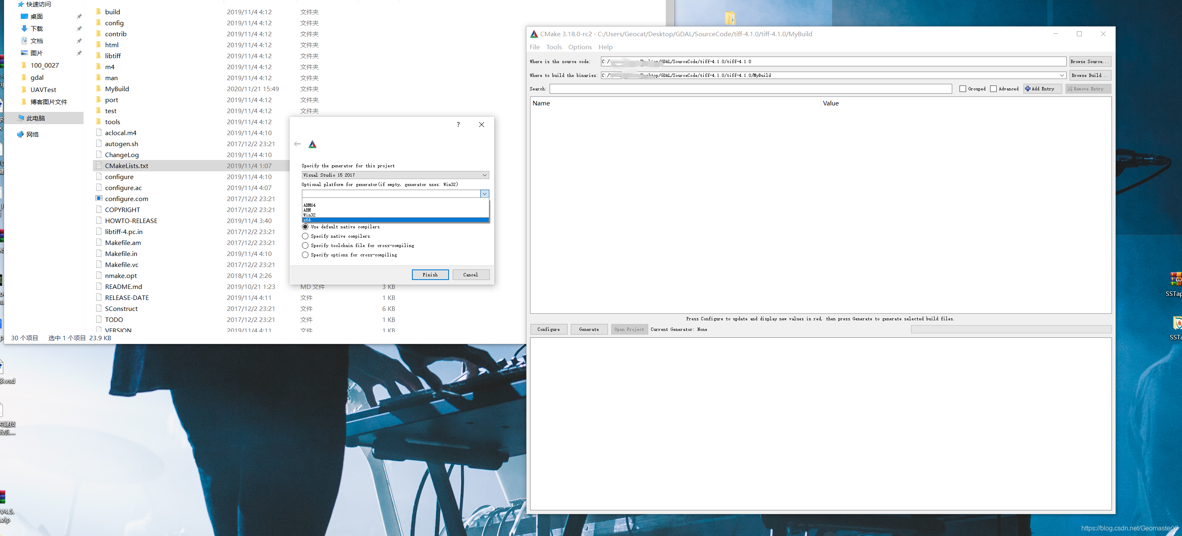Open the Options menu in CMake
The image size is (1182, 536).
coord(579,47)
